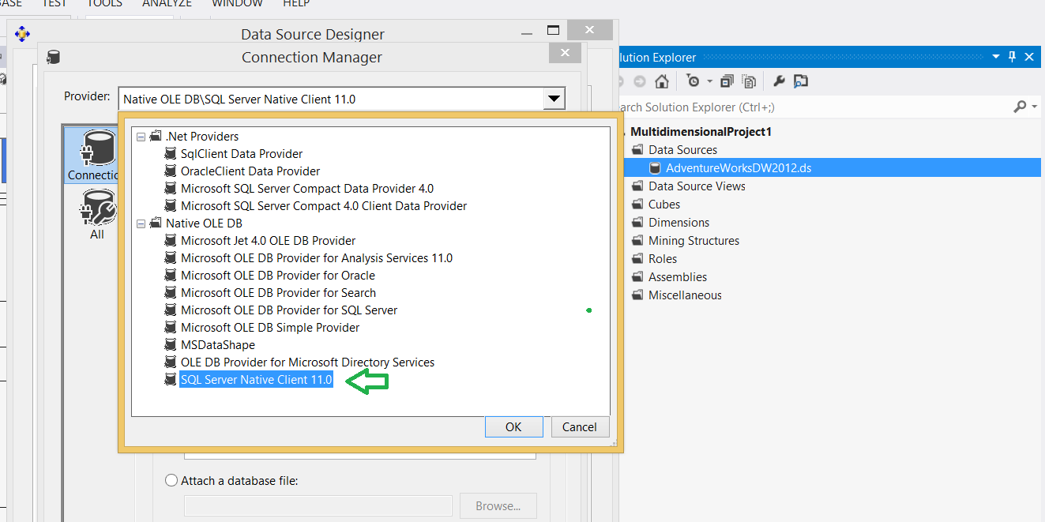The height and width of the screenshot is (522, 1045).
Task: Click Preview Selected Items icon
Action: point(801,81)
